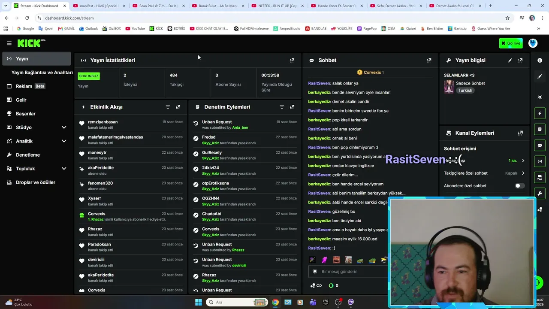Open Takipçilere özel sohbet setting chevron
The height and width of the screenshot is (309, 549).
pos(523,173)
